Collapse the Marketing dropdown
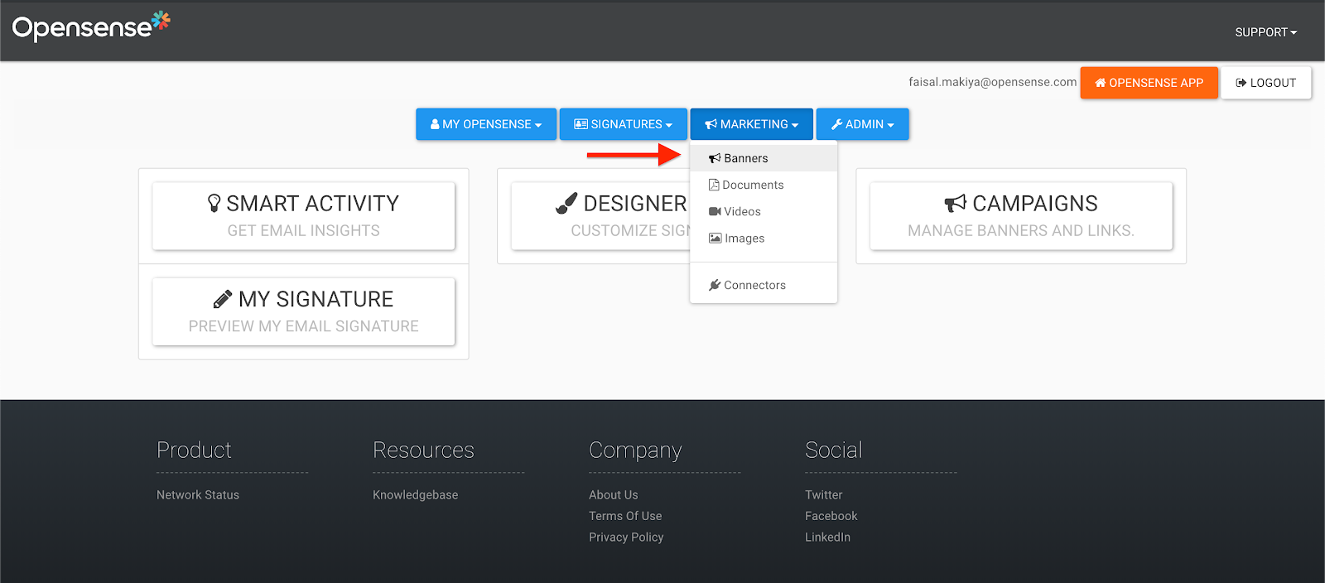Screen dimensions: 1325x583 (752, 124)
